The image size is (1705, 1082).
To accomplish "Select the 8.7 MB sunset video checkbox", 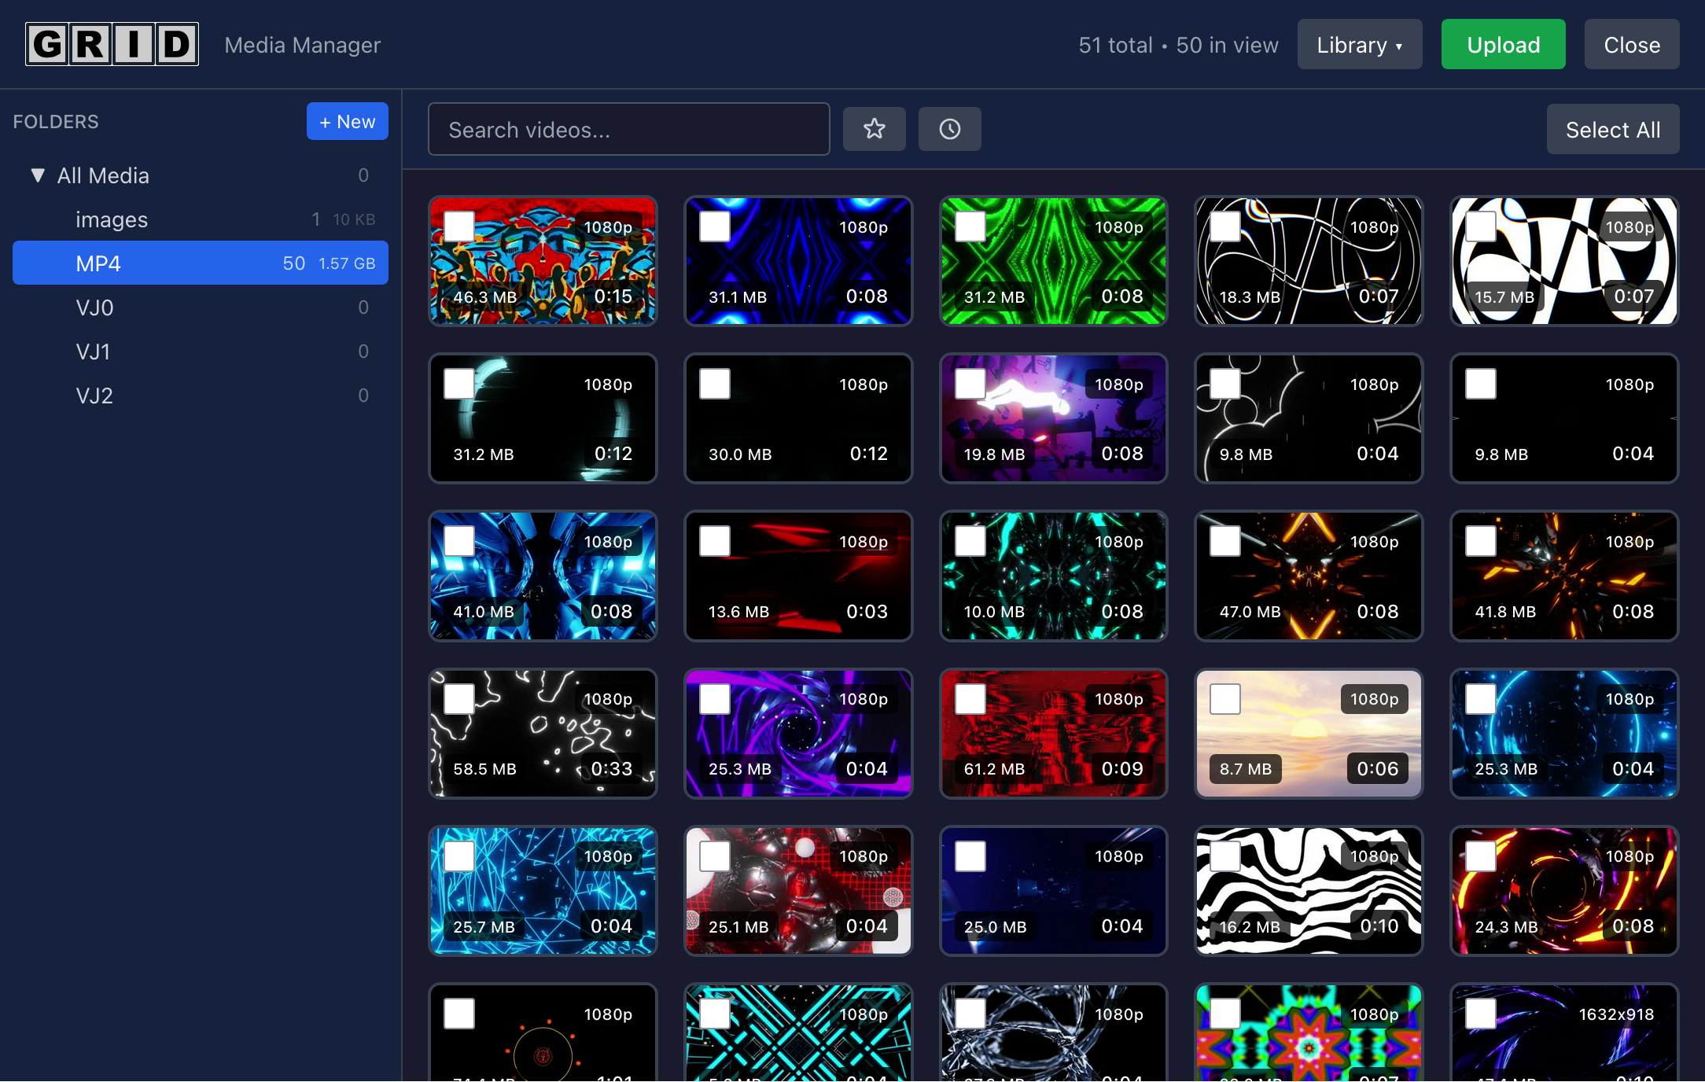I will (1225, 698).
